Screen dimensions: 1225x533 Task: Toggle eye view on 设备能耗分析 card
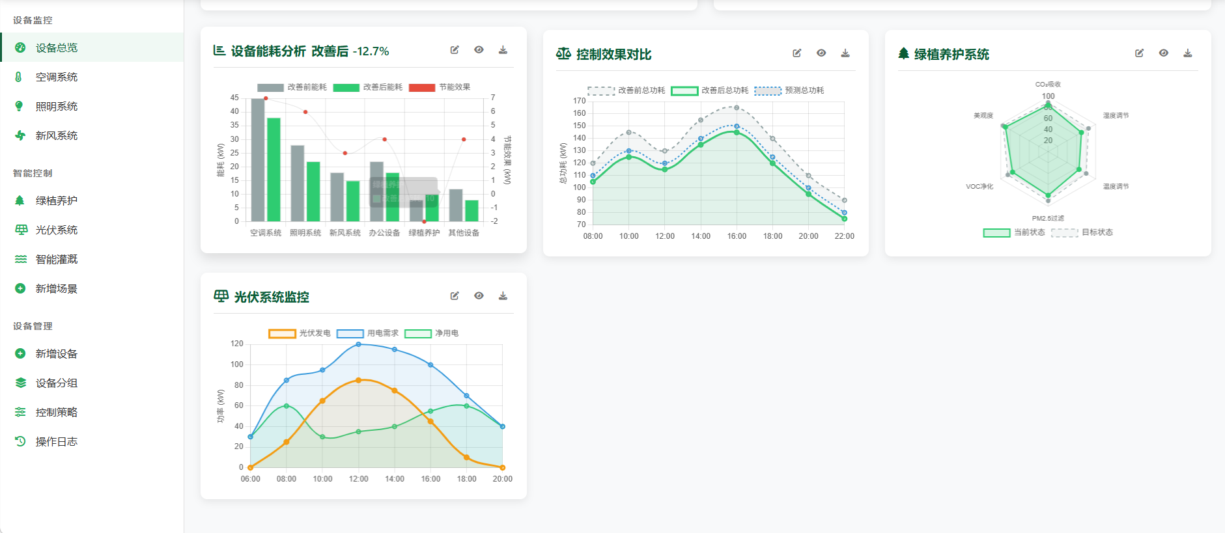(x=479, y=50)
